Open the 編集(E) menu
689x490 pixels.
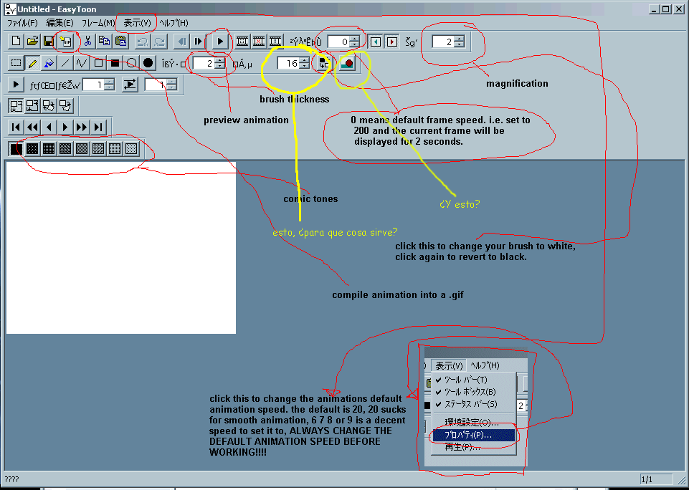pos(60,23)
